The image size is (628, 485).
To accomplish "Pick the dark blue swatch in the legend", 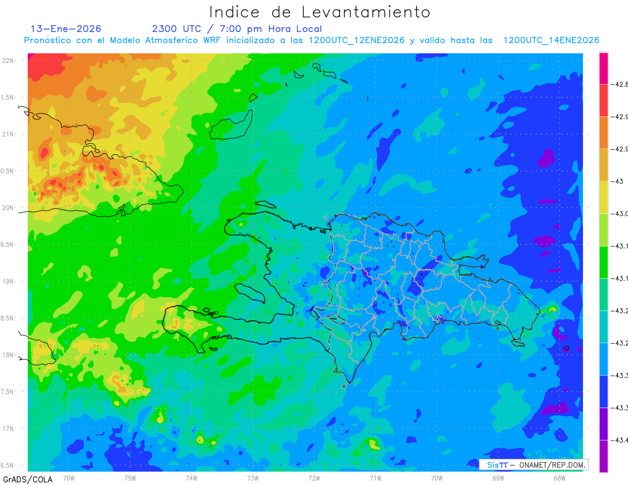I will (x=604, y=391).
